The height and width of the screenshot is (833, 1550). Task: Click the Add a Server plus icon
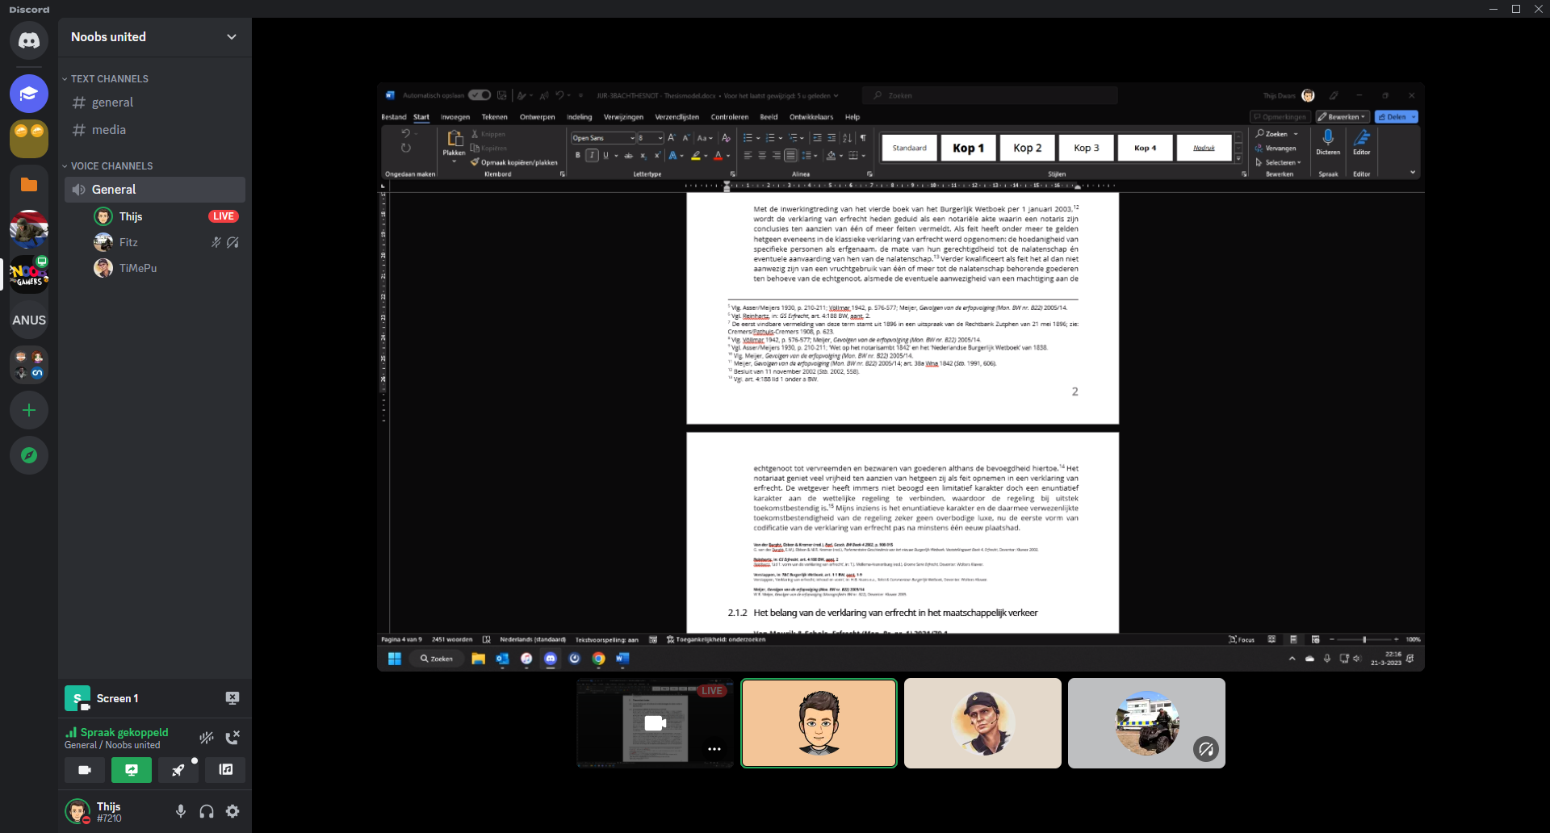click(x=29, y=410)
